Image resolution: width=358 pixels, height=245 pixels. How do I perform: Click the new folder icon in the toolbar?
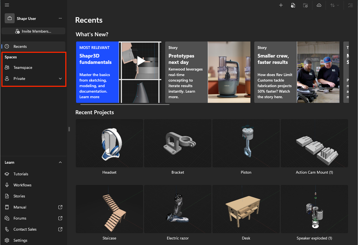[305, 5]
